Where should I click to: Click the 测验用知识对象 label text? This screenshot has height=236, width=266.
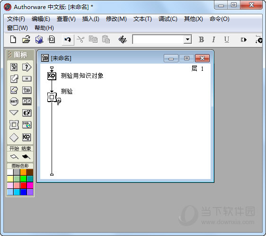click(x=82, y=76)
